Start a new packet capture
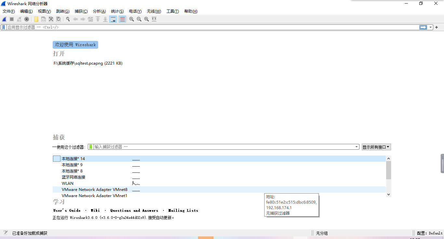 4,19
